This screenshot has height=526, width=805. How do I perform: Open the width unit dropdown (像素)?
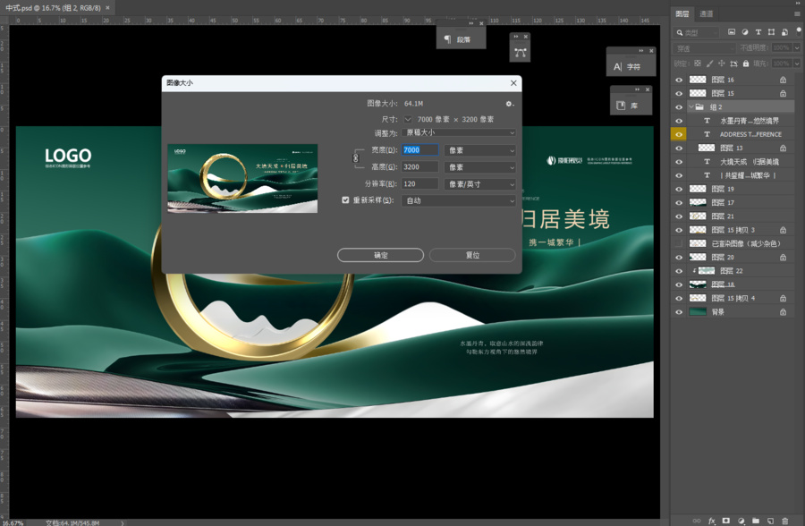(480, 150)
